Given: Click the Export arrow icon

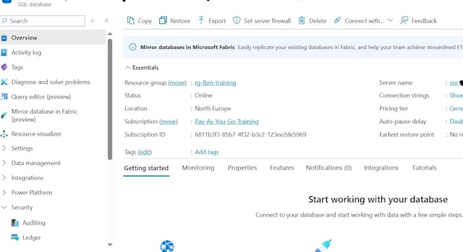Looking at the screenshot, I should (x=201, y=20).
